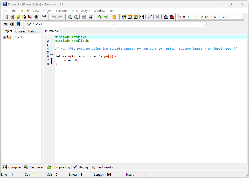This screenshot has width=249, height=178.
Task: Click the blue bookmark icon in the second toolbar
Action: click(18, 24)
